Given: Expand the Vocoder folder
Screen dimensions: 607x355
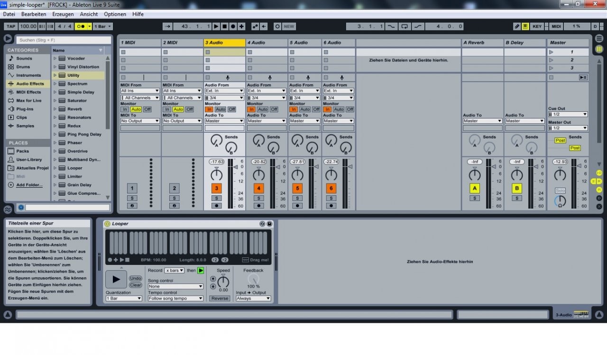Looking at the screenshot, I should (x=55, y=58).
